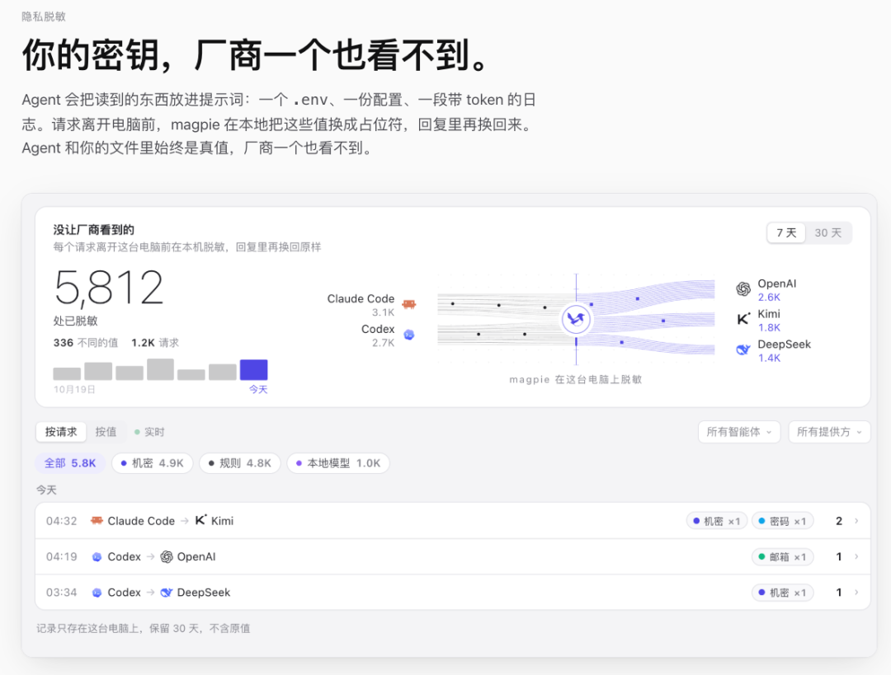Click the 04:19 timestamp
The image size is (891, 675).
point(61,557)
